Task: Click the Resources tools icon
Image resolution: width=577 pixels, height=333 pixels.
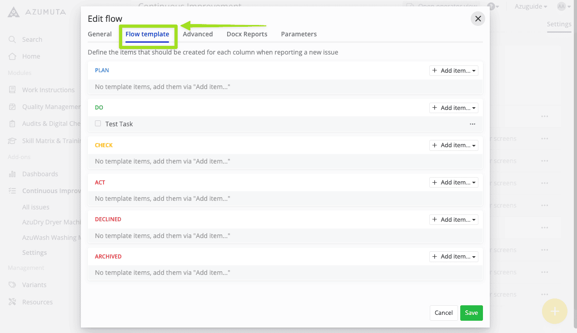Action: (x=12, y=302)
